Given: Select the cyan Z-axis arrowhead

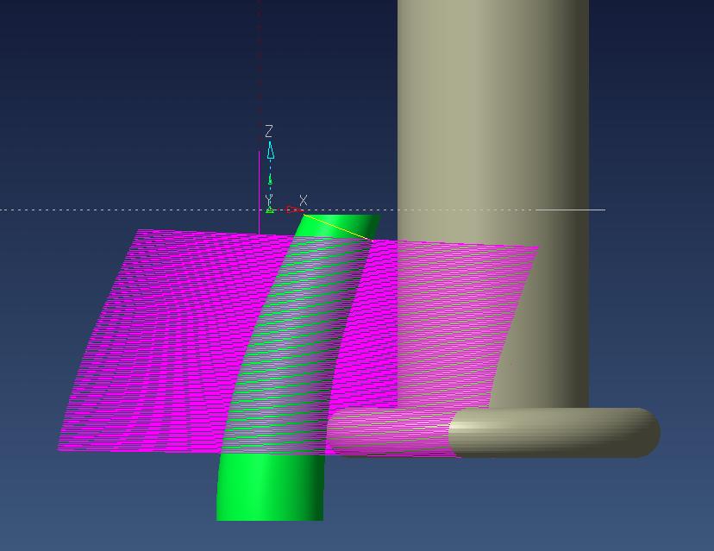Looking at the screenshot, I should click(x=271, y=152).
